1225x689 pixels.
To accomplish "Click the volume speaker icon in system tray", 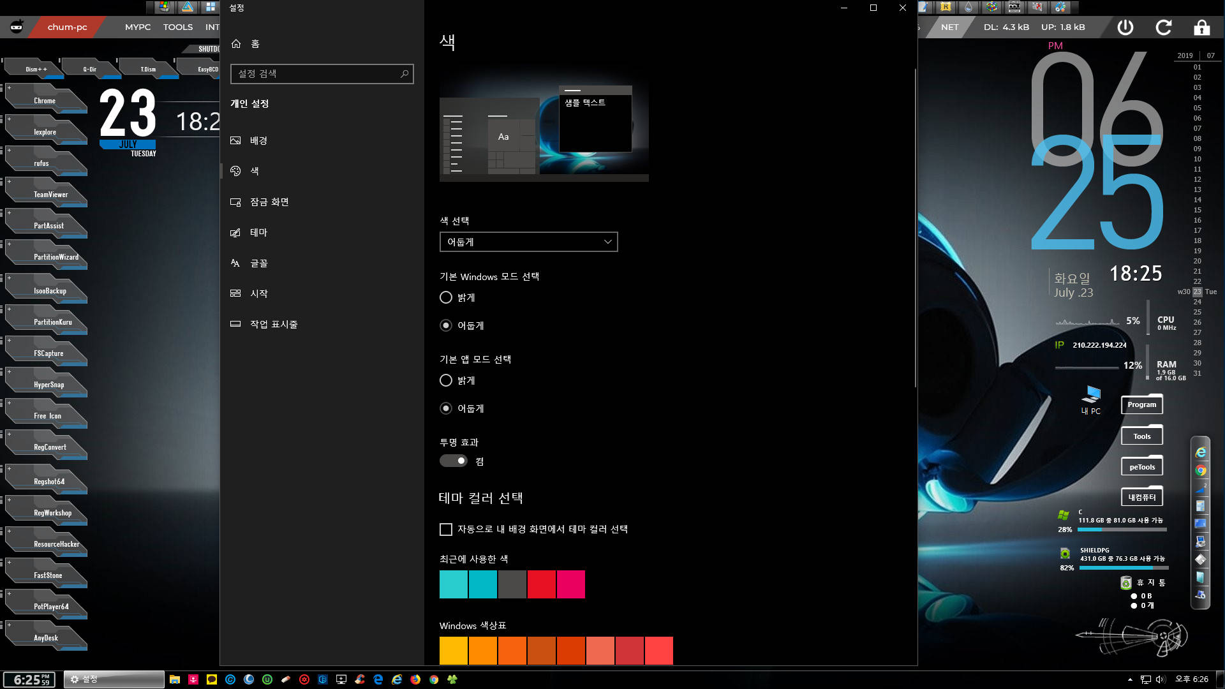I will coord(1161,679).
